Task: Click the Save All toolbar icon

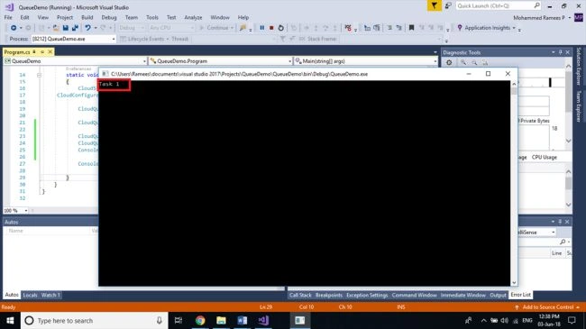Action: point(75,28)
